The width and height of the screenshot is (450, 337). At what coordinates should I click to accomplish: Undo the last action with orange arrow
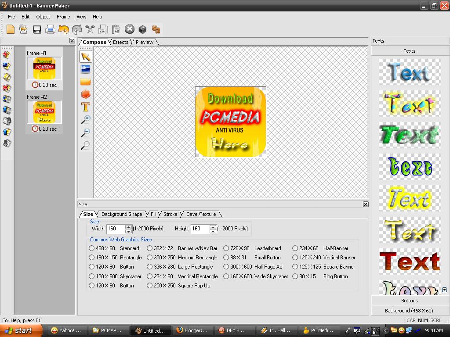click(x=63, y=29)
